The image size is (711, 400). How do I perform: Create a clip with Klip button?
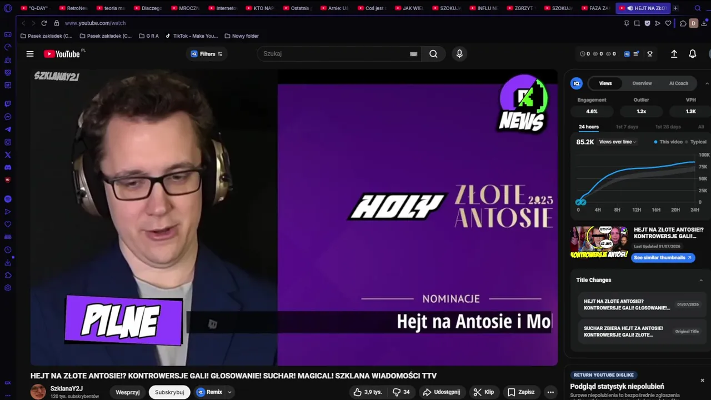(484, 392)
